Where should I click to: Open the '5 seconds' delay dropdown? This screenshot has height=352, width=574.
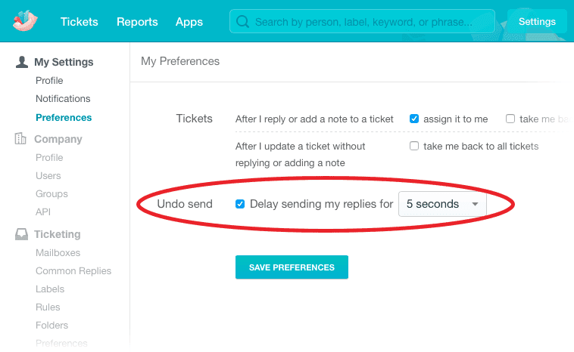tap(442, 204)
